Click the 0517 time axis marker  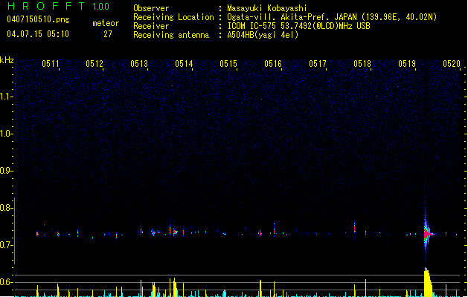click(318, 63)
